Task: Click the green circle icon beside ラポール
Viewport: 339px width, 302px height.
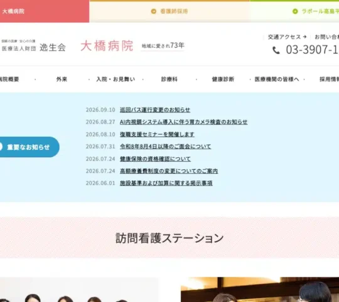Action: [295, 11]
